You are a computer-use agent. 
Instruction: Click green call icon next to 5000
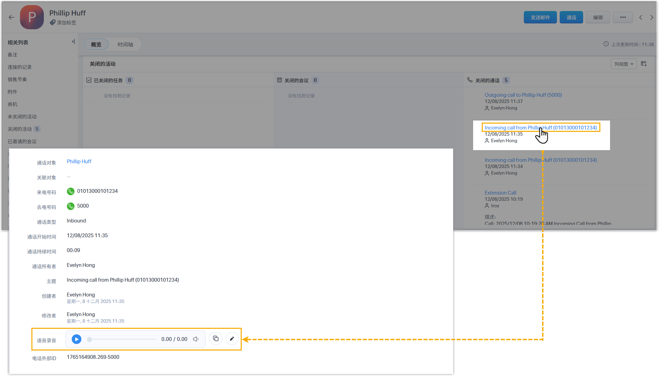71,206
